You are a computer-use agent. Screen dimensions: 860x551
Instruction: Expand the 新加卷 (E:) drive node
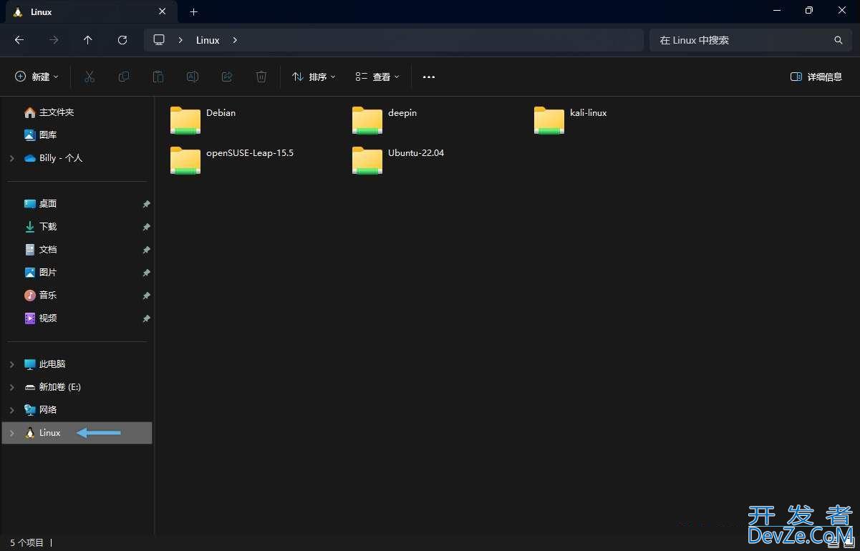[11, 387]
